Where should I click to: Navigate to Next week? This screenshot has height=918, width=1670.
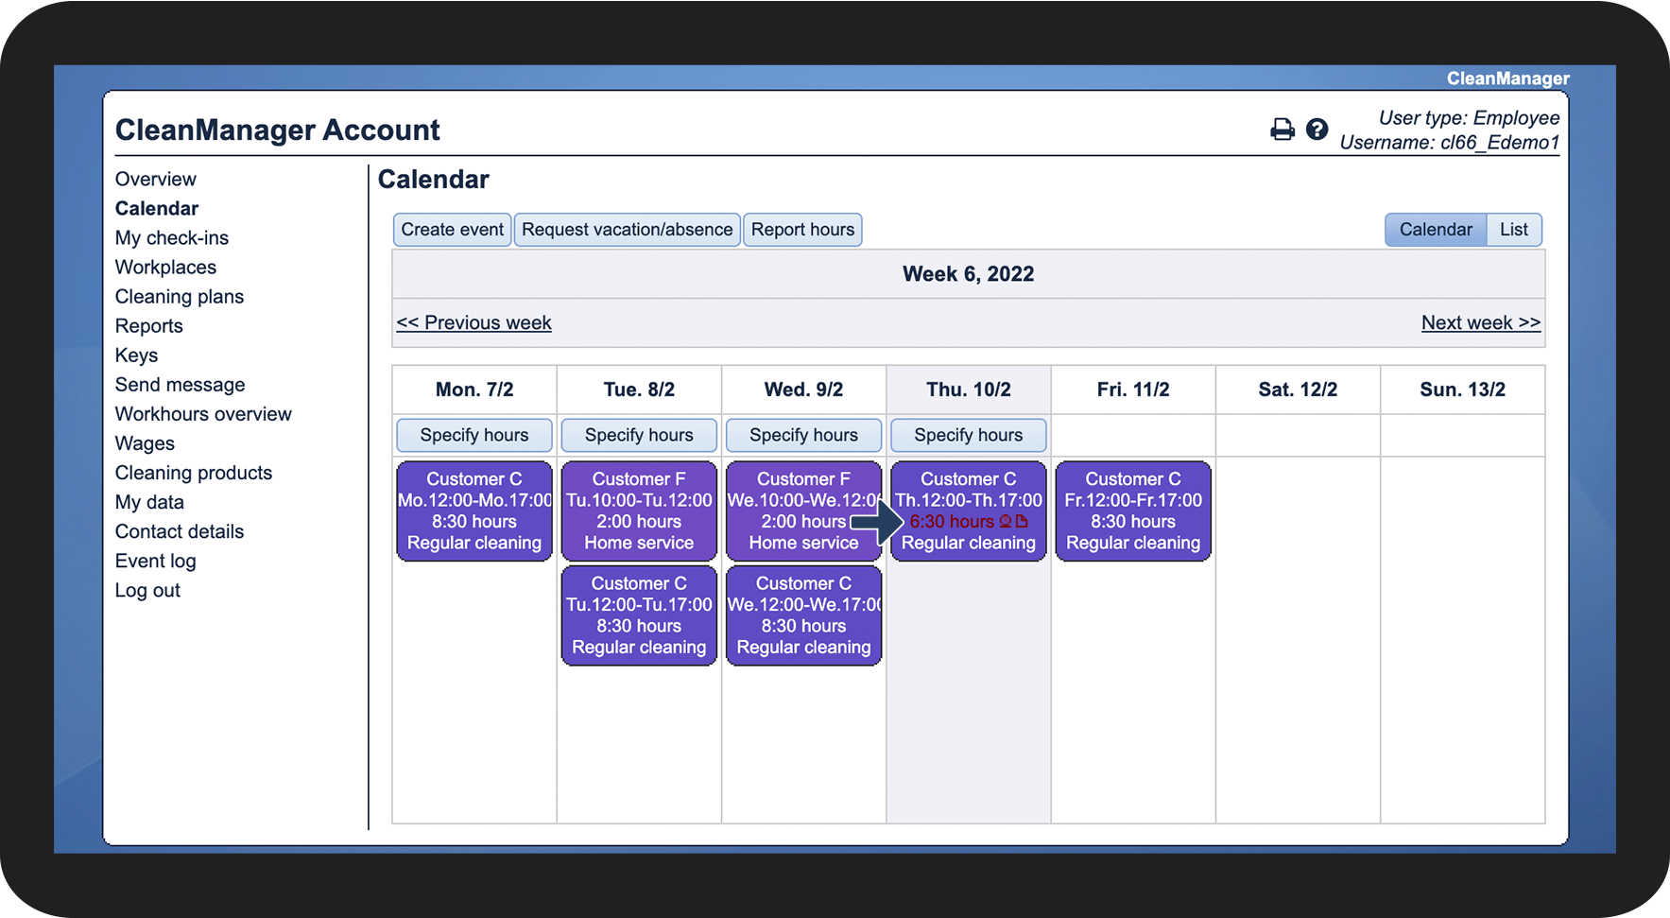[x=1480, y=322]
